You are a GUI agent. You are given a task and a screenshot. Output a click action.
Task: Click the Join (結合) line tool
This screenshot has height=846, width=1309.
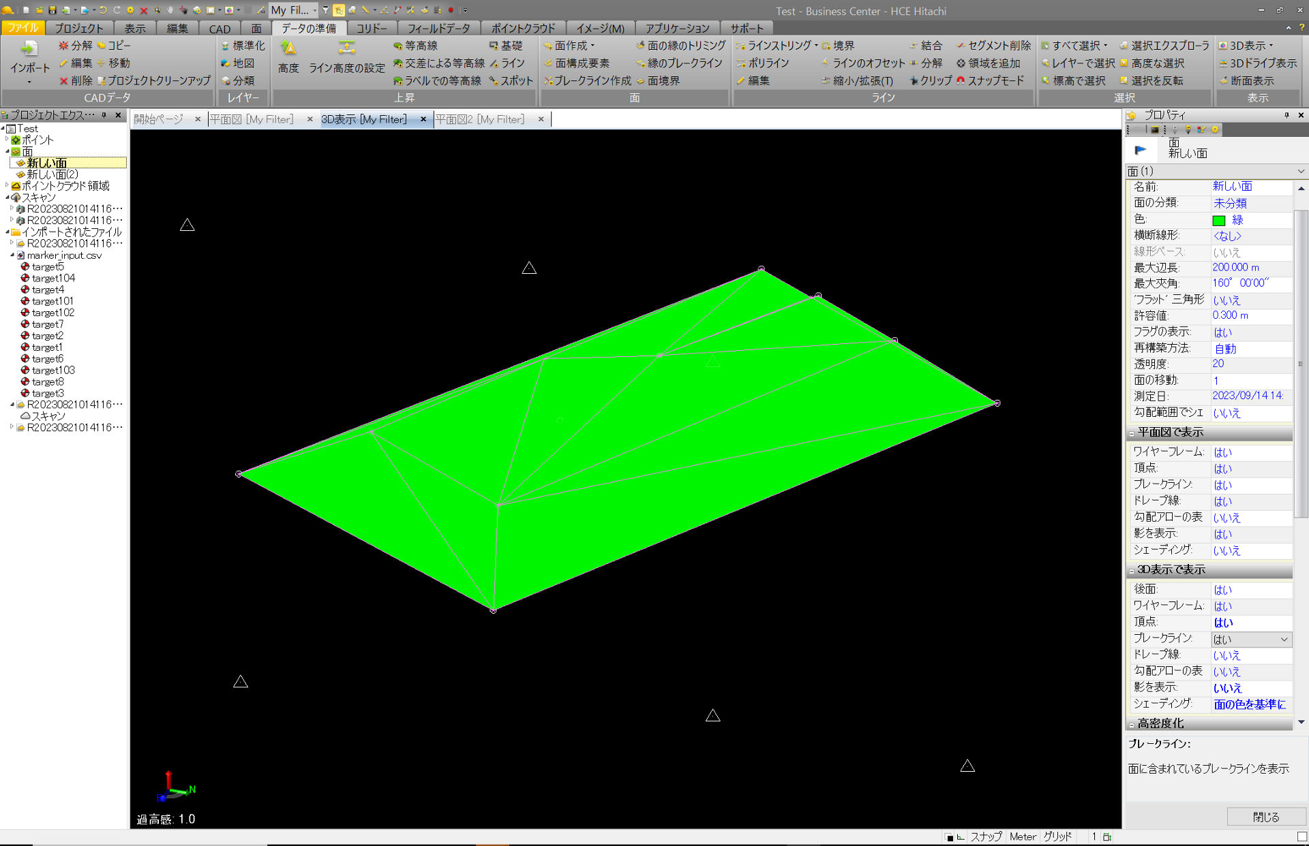click(x=925, y=46)
